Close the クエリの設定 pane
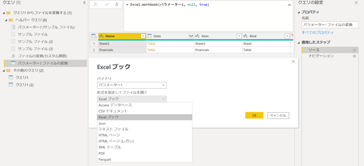This screenshot has height=166, width=364. tap(356, 2)
